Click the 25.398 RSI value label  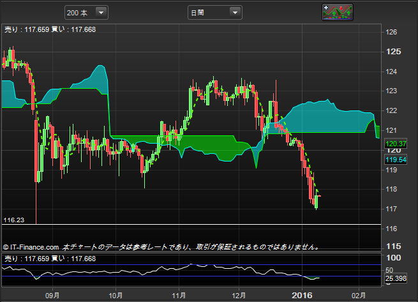[x=396, y=278]
